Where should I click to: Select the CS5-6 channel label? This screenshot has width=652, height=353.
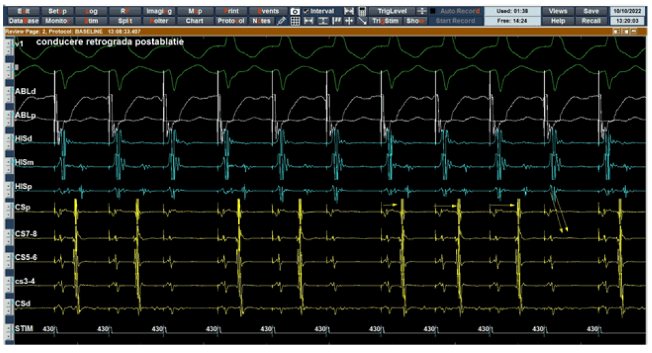pos(26,257)
